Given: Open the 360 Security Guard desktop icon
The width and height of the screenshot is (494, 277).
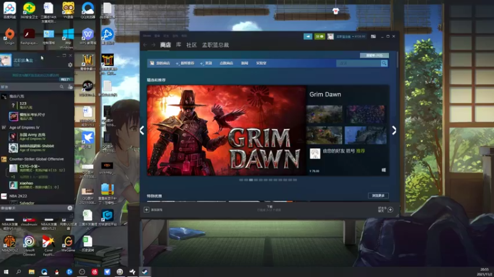Looking at the screenshot, I should click(29, 9).
